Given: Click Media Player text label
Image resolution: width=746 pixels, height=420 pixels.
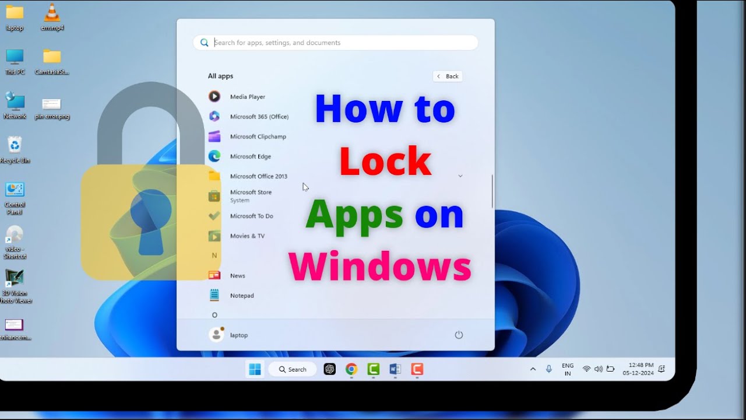Looking at the screenshot, I should coord(248,97).
